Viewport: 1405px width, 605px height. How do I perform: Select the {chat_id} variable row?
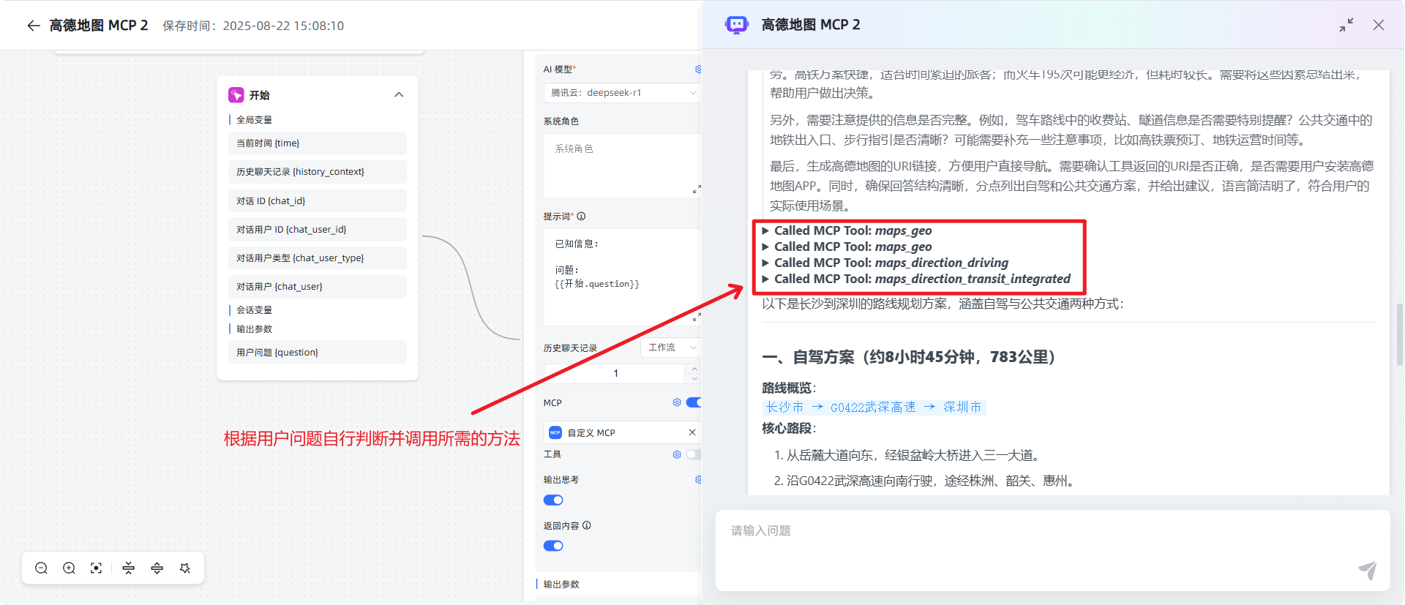(318, 200)
